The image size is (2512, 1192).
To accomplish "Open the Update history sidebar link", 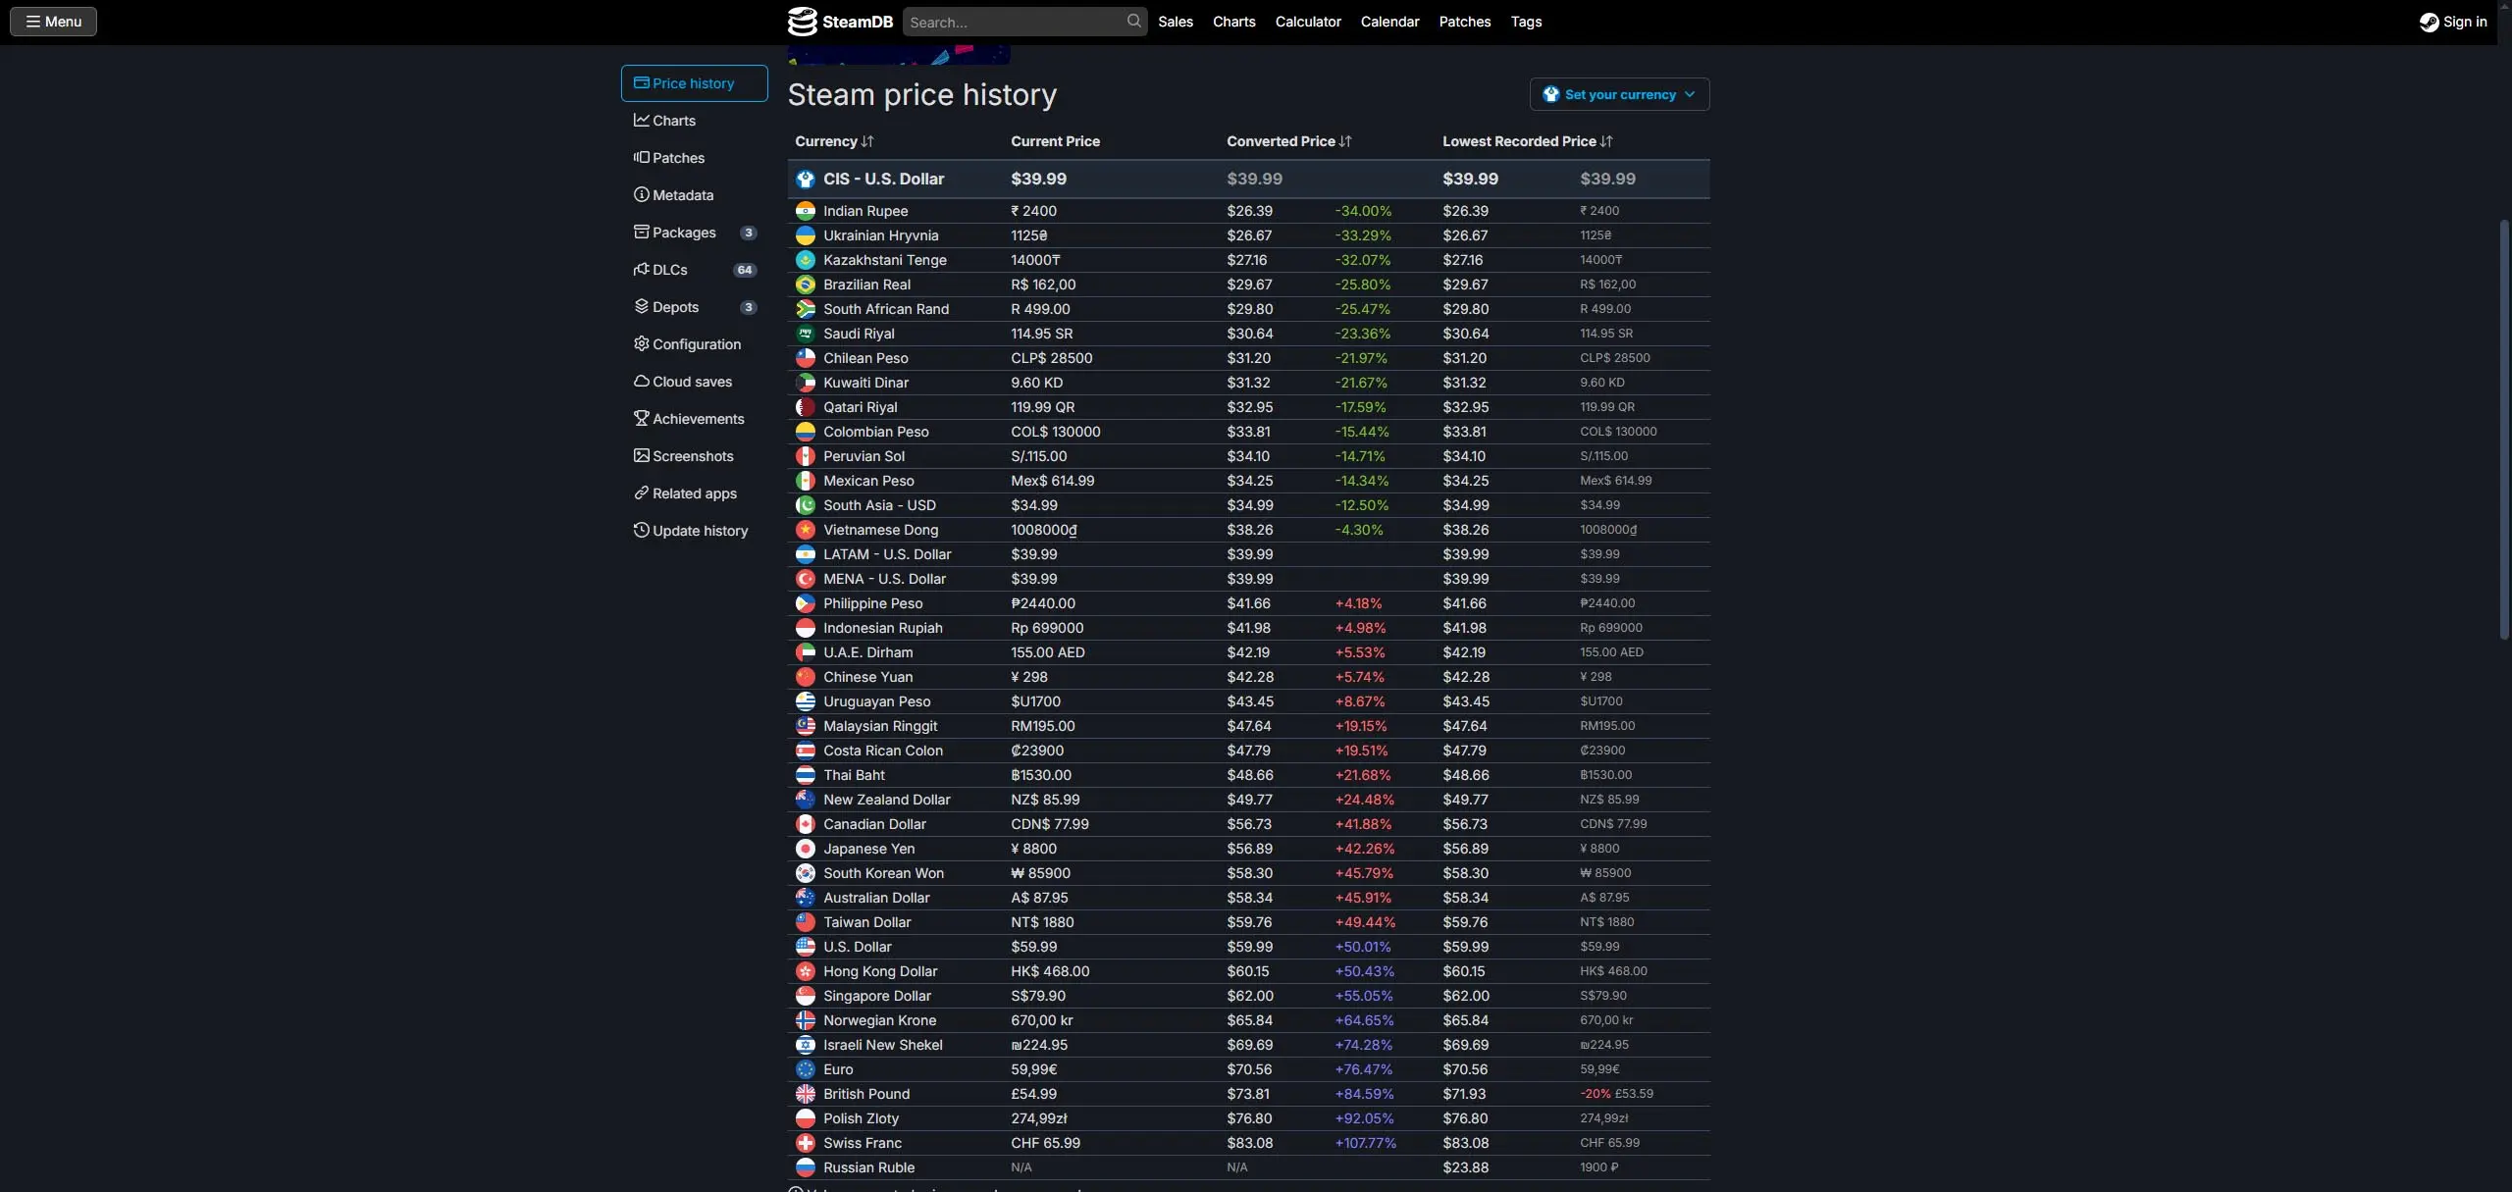I will (x=699, y=531).
